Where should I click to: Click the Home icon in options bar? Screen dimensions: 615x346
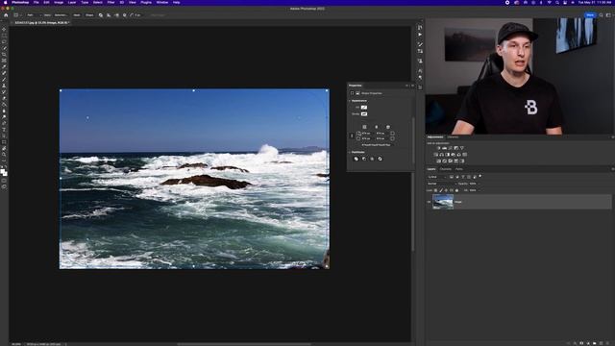click(x=6, y=15)
